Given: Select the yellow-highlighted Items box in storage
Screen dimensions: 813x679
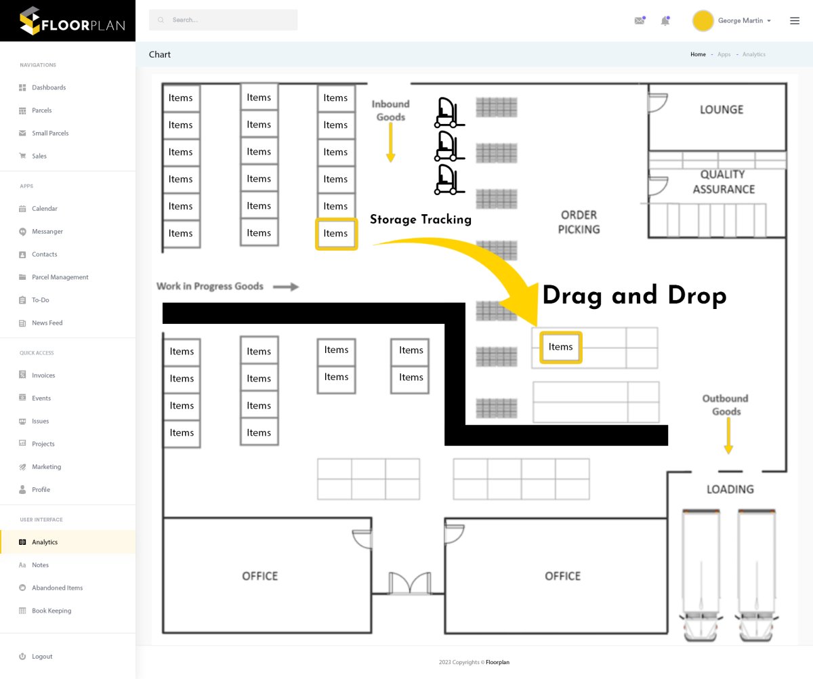Looking at the screenshot, I should (336, 234).
